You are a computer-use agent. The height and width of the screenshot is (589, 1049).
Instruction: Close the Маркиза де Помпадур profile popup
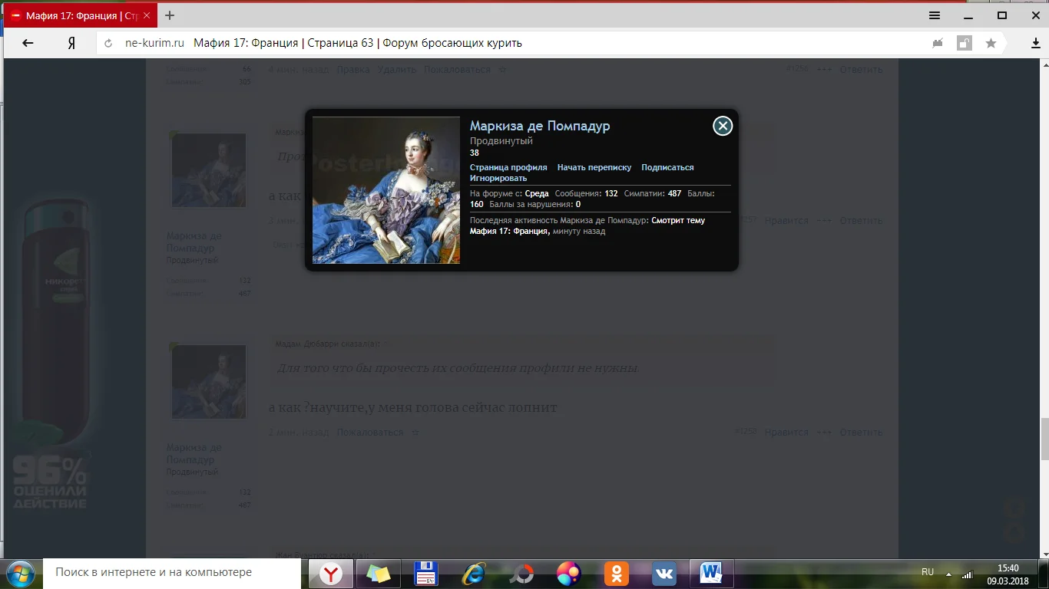[723, 126]
